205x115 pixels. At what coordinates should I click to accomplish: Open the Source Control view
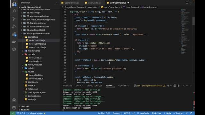[x=14, y=19]
